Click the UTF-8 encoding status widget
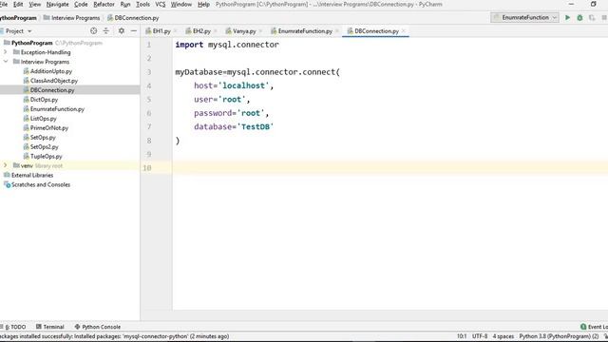This screenshot has height=342, width=608. coord(479,336)
